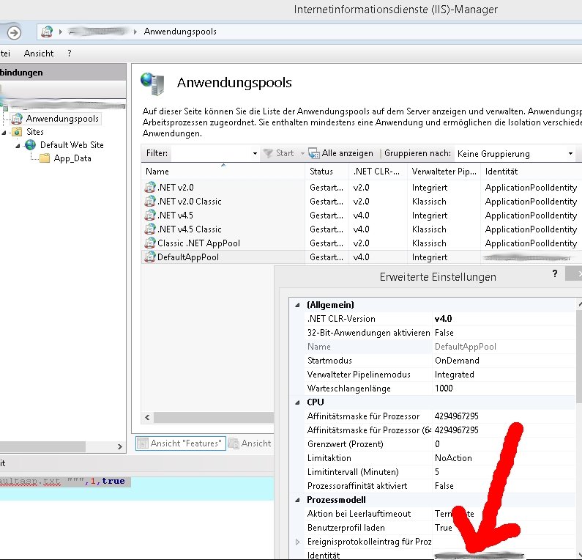Select the Classic .NET AppPool row icon
Viewport: 582px width, 560px height.
click(x=151, y=243)
